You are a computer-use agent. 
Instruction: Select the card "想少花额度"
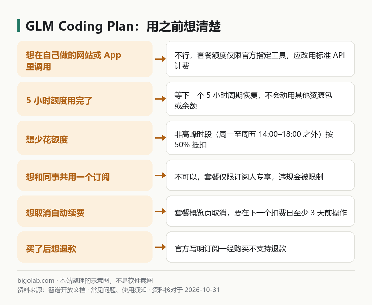(x=85, y=138)
